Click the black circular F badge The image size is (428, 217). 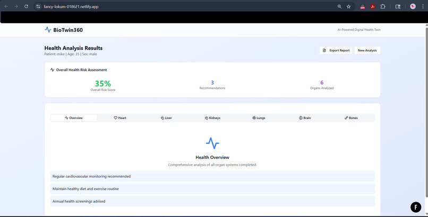[x=416, y=207]
